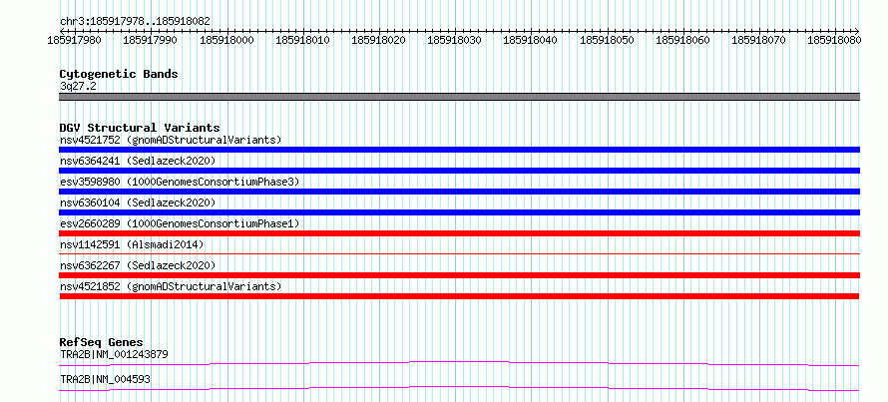
Task: Click the 3q27.2 band label
Action: 77,86
